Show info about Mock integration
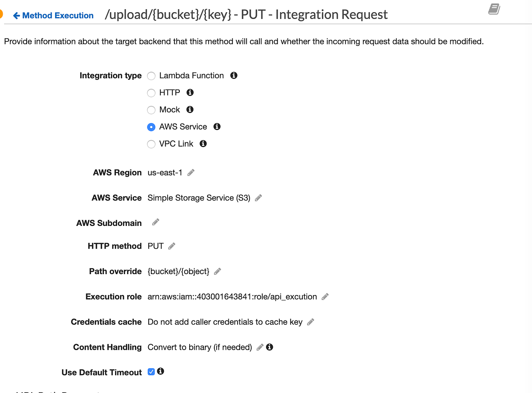This screenshot has height=393, width=532. (x=190, y=109)
